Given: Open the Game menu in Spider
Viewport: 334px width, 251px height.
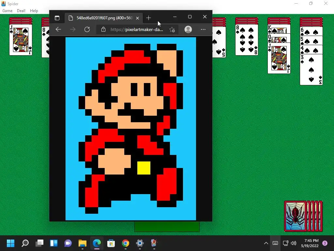Looking at the screenshot, I should (7, 11).
